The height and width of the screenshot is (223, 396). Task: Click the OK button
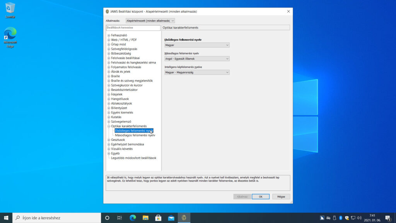pos(260,196)
